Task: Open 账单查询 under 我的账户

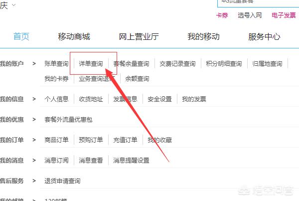Action: point(56,63)
